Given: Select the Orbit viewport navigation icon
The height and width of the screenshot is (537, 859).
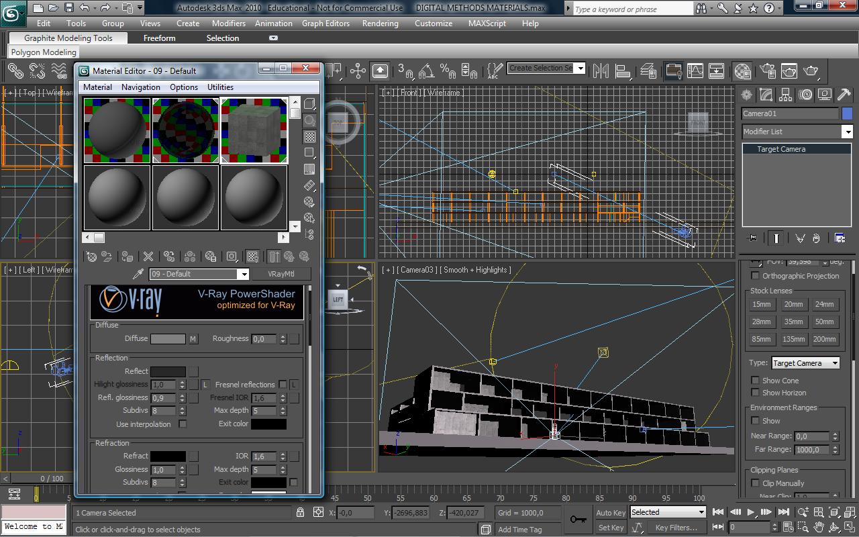Looking at the screenshot, I should (833, 526).
